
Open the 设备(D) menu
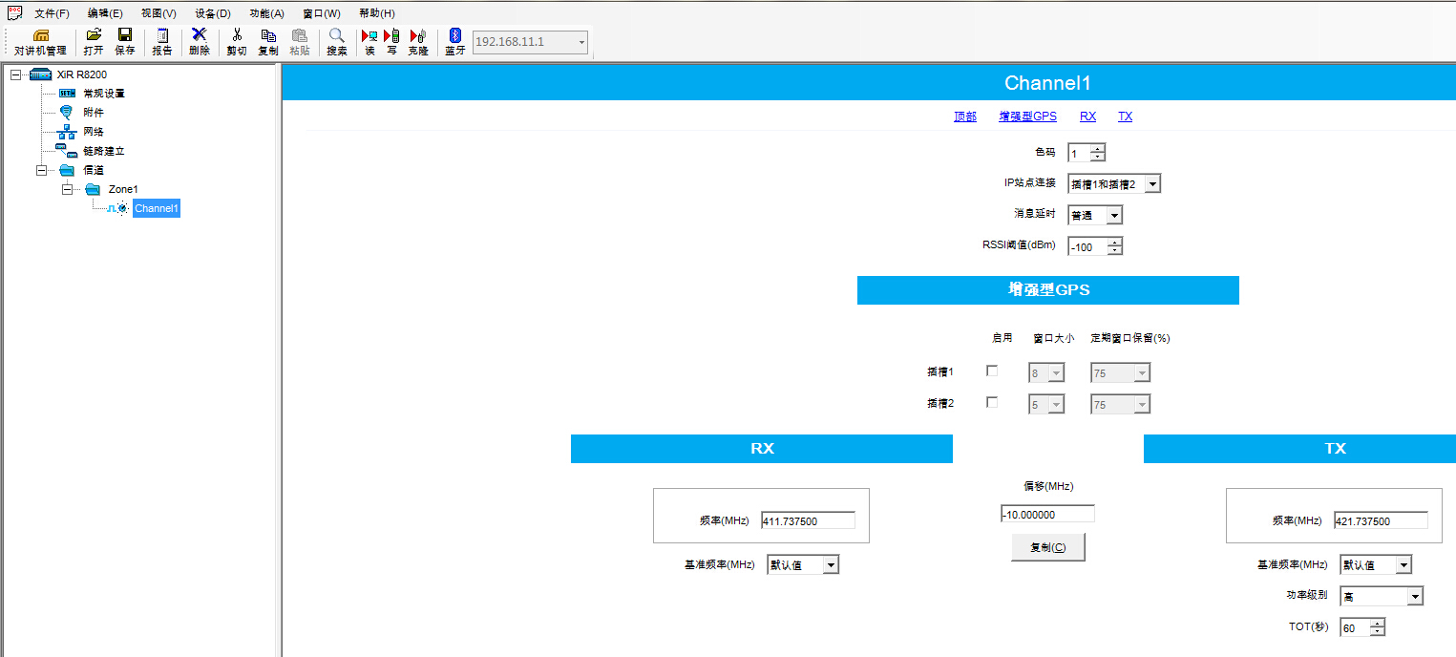212,13
